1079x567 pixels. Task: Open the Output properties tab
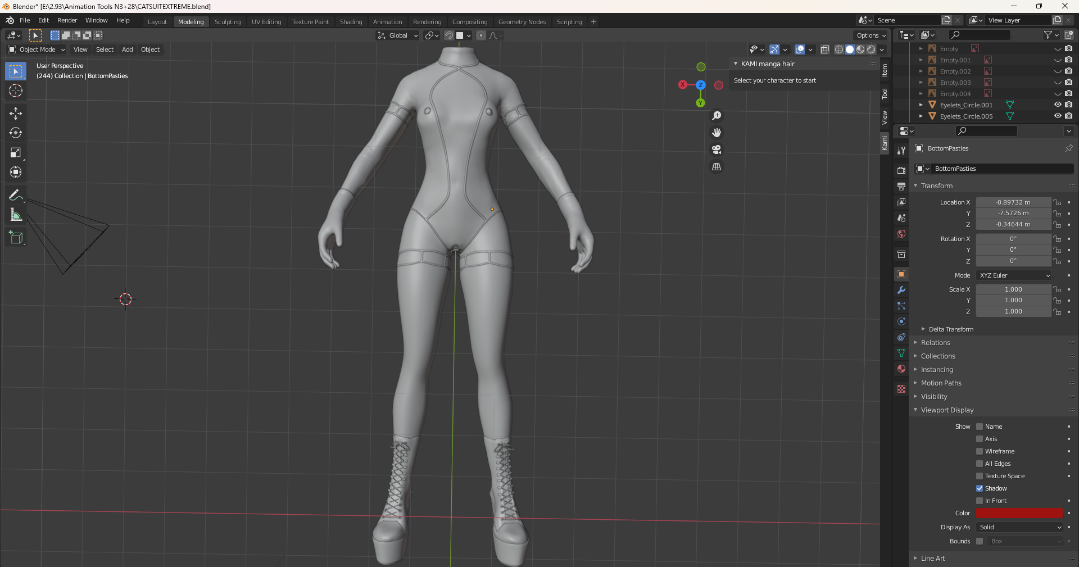[901, 187]
